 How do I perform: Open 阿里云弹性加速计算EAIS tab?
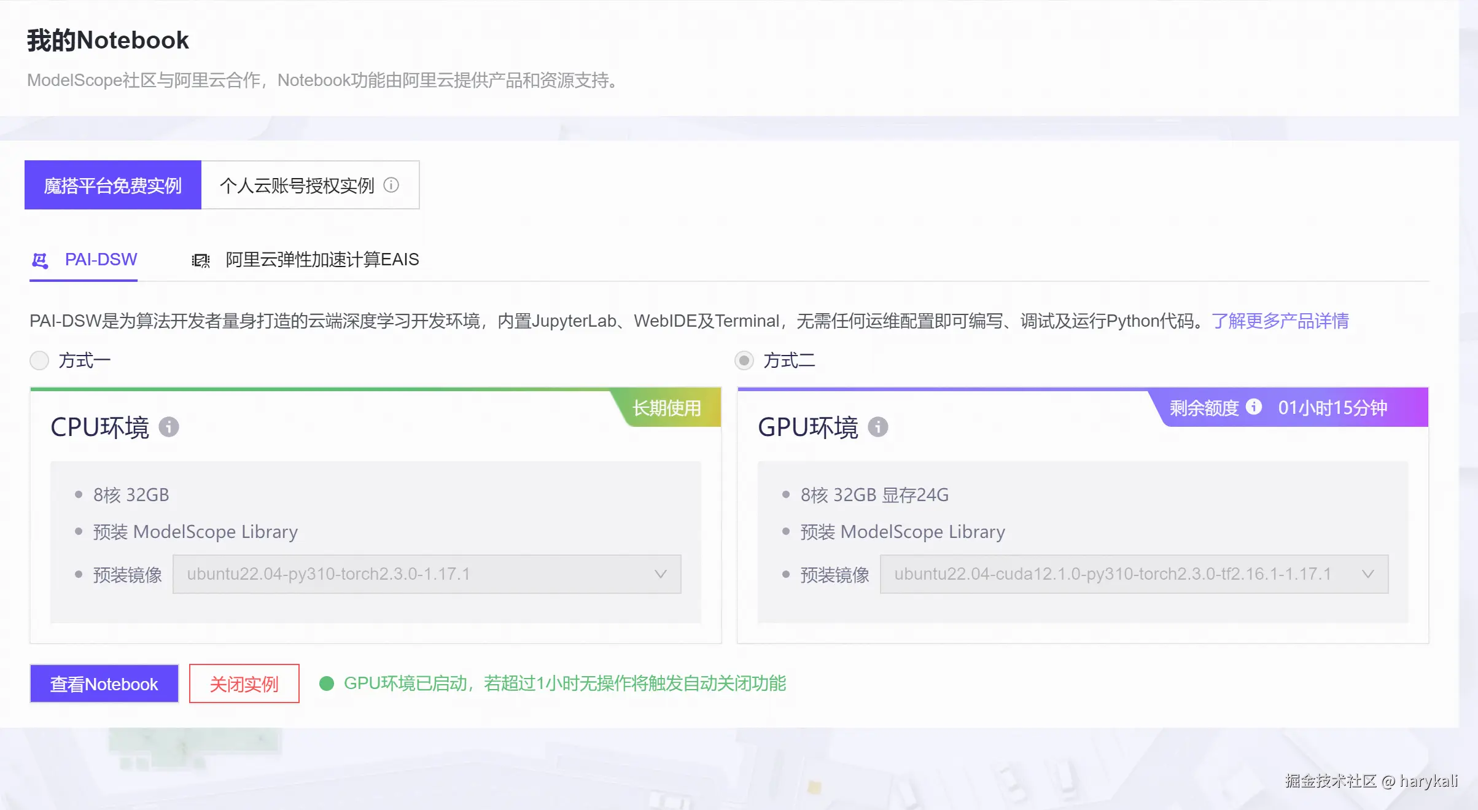[322, 260]
